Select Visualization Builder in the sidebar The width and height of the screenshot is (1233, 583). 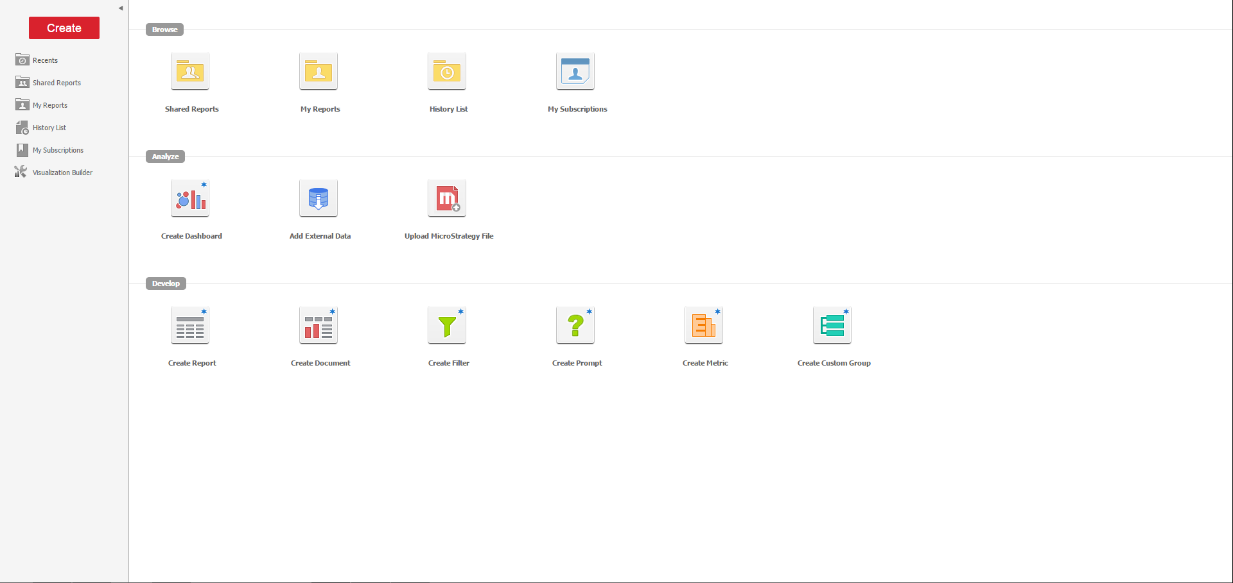point(62,172)
